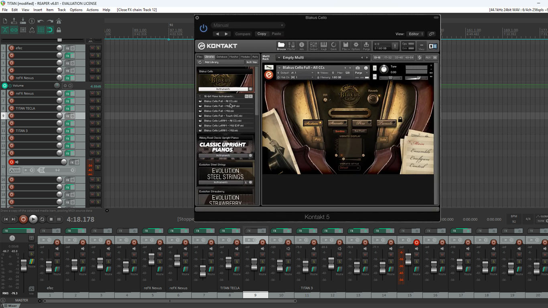The height and width of the screenshot is (308, 548).
Task: Click the REAPER Save Project toolbar icon
Action: tap(23, 21)
